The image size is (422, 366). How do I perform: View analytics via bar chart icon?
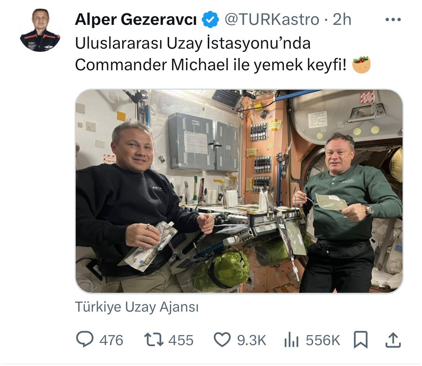click(291, 339)
